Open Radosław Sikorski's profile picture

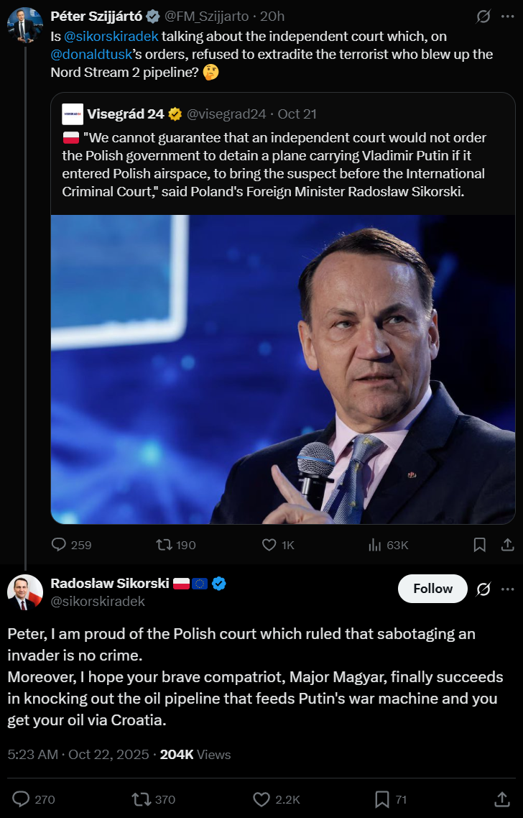[x=25, y=592]
